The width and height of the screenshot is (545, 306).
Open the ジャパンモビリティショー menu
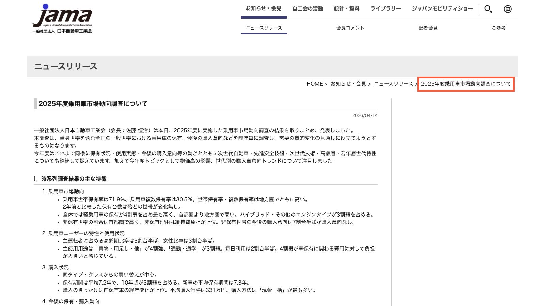(x=442, y=8)
